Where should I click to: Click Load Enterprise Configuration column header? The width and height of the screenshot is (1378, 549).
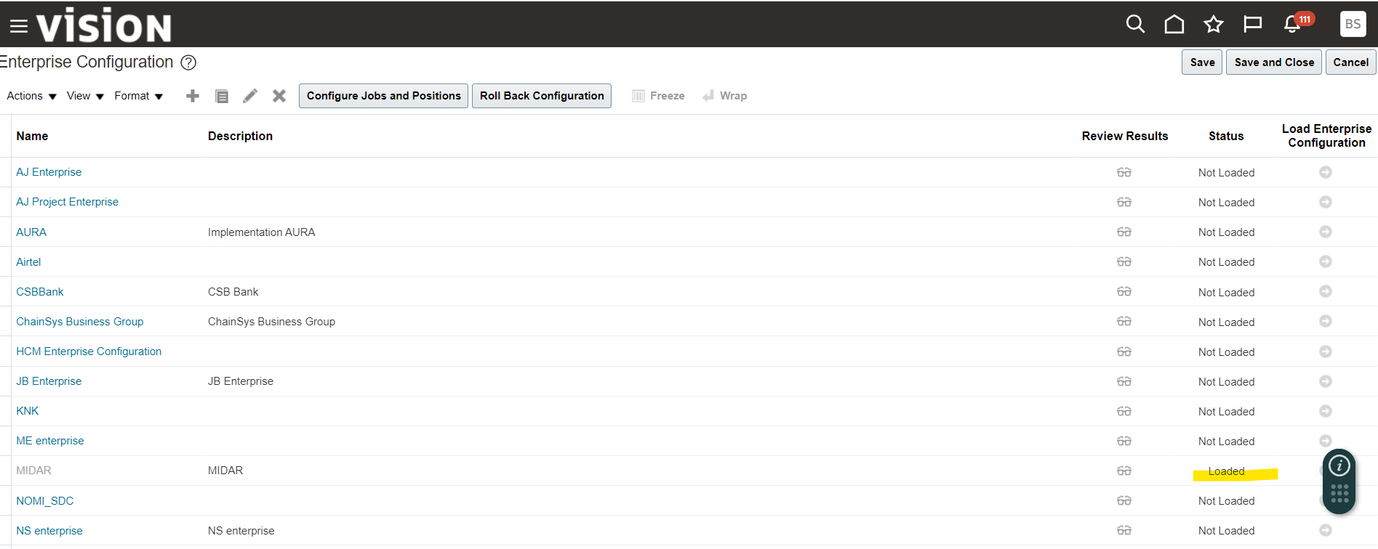click(1326, 136)
